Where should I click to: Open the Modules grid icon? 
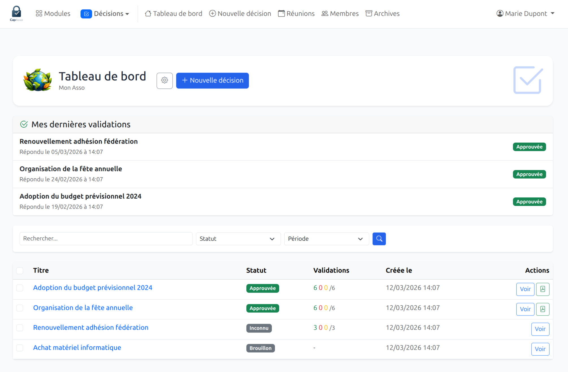pyautogui.click(x=39, y=13)
